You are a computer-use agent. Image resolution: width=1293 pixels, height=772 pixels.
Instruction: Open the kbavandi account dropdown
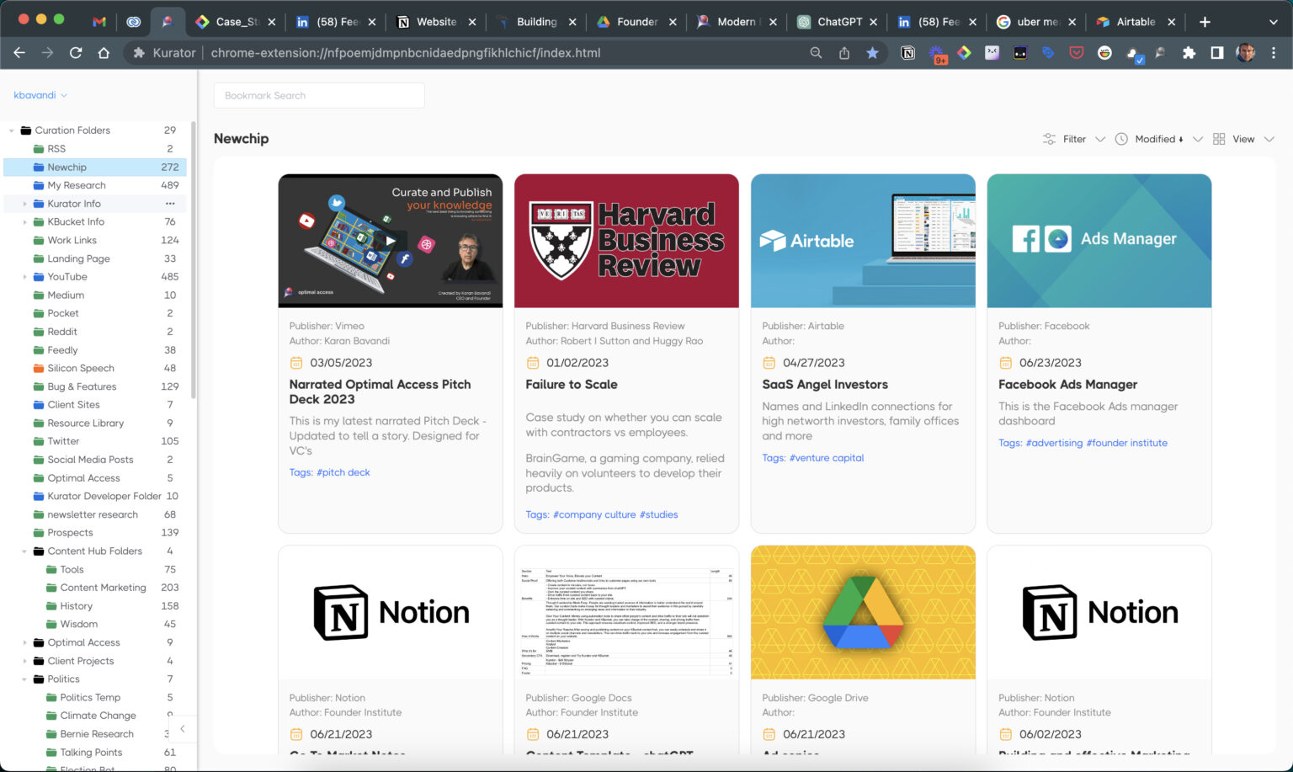click(40, 95)
